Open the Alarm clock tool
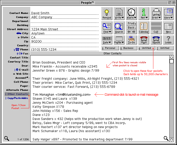This screenshot has width=177, height=145. pyautogui.click(x=131, y=13)
